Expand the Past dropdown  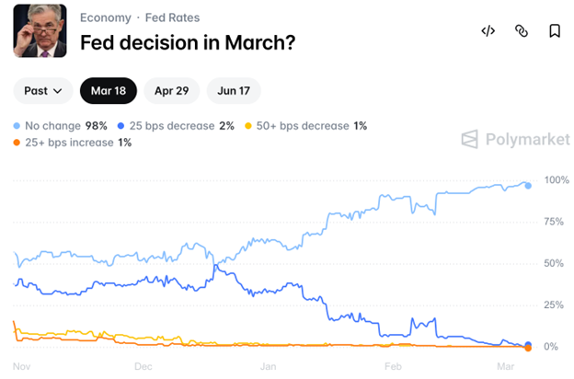43,90
